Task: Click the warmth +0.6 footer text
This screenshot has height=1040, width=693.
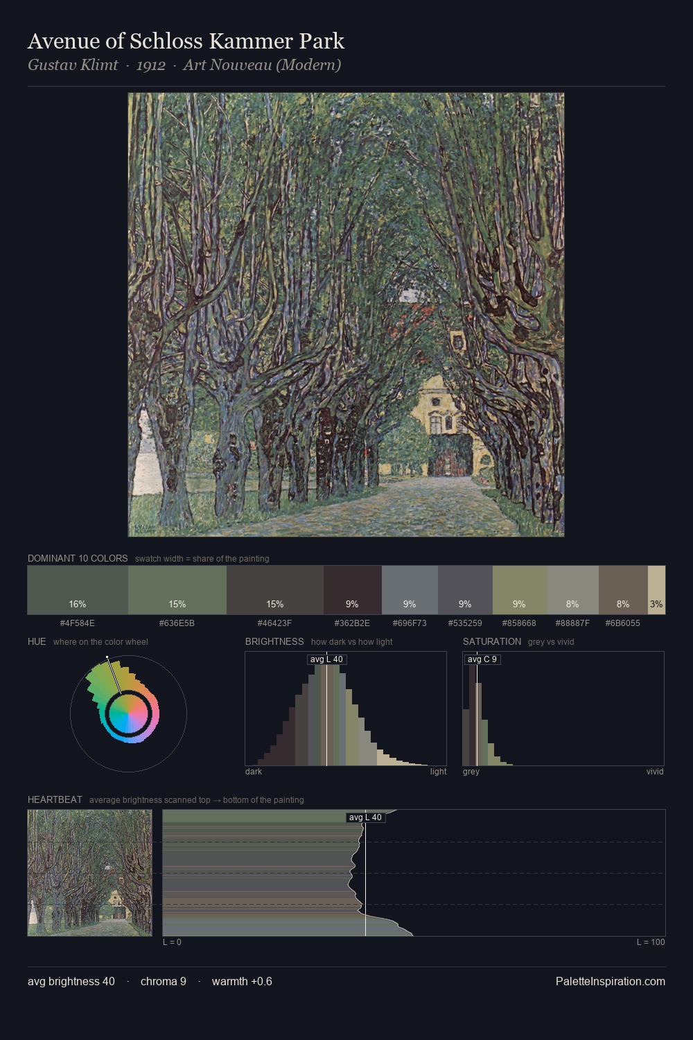Action: coord(242,981)
